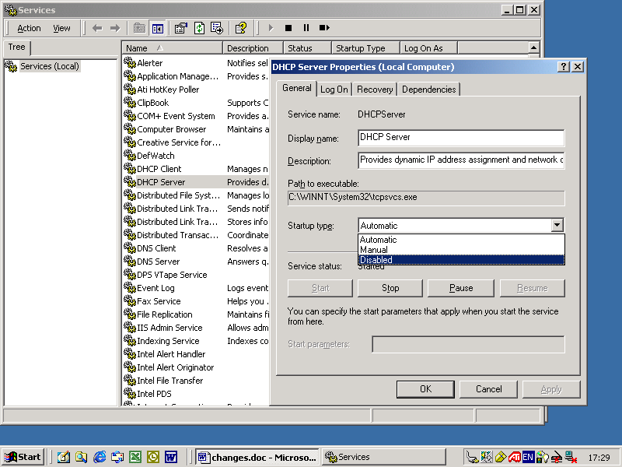
Task: Click the gear icon beside Alerter
Action: coord(130,63)
